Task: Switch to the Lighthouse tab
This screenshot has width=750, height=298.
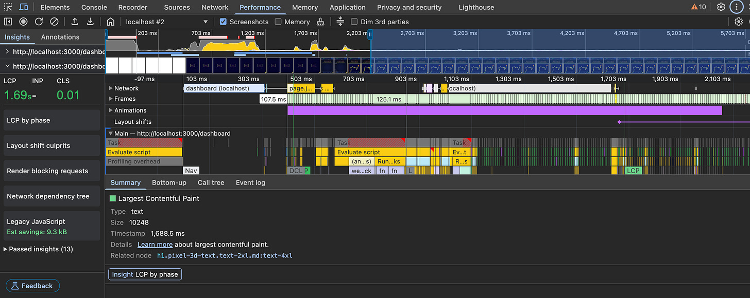Action: 476,7
